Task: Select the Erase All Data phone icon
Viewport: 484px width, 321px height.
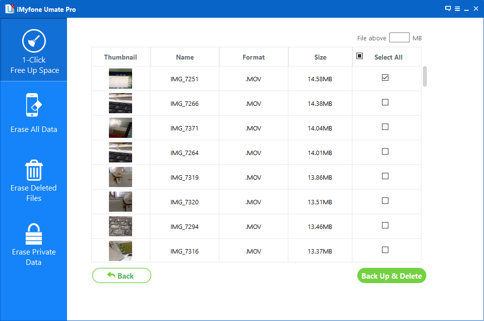Action: click(34, 105)
